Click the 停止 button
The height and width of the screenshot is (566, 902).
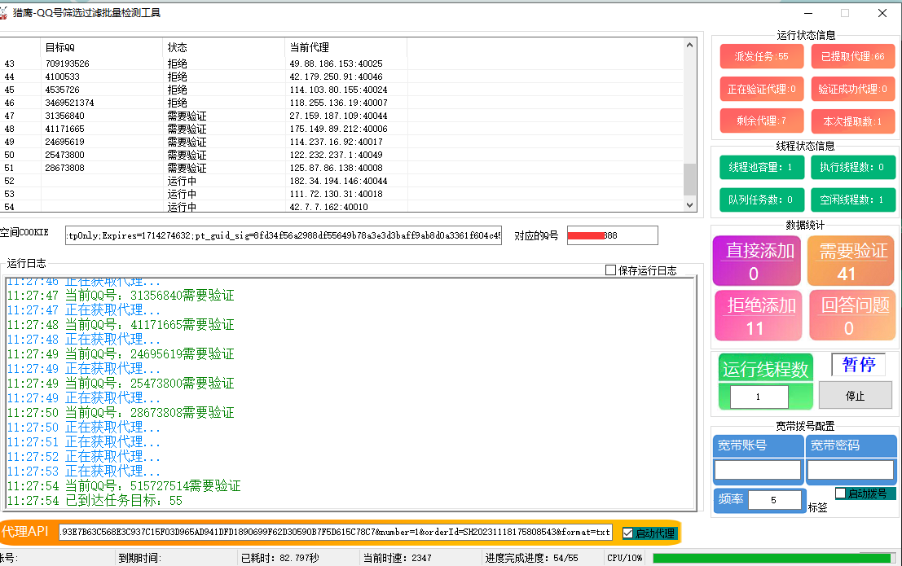pos(855,396)
